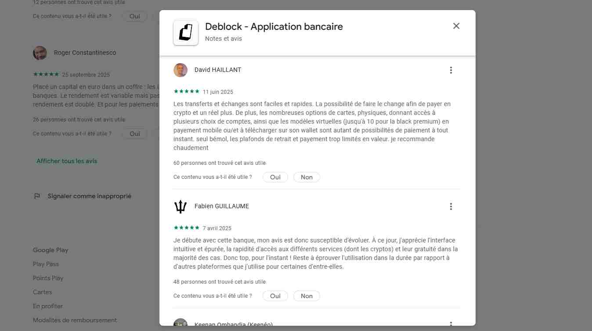Click the flag icon to report inappropriate
This screenshot has height=331, width=592.
click(x=37, y=196)
